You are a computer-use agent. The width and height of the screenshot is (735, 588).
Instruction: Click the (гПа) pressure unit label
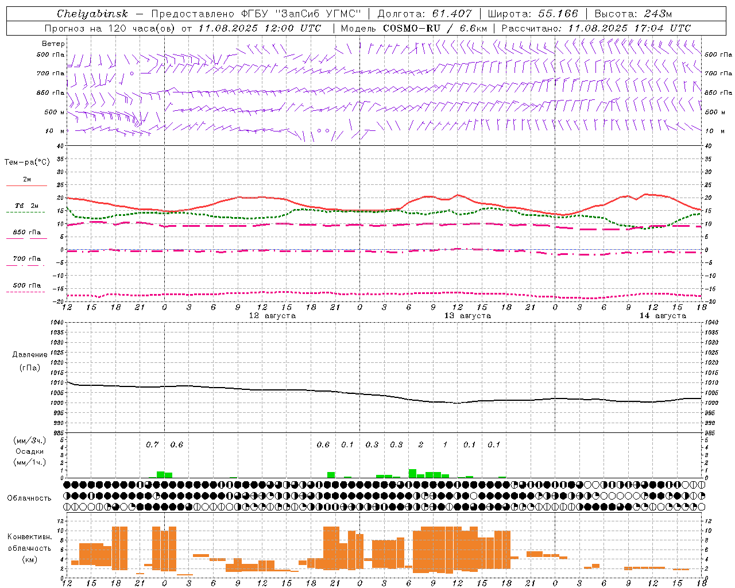pos(29,368)
